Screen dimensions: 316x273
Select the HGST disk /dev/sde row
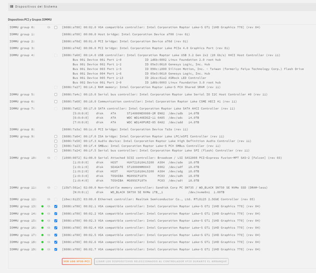coord(136,162)
